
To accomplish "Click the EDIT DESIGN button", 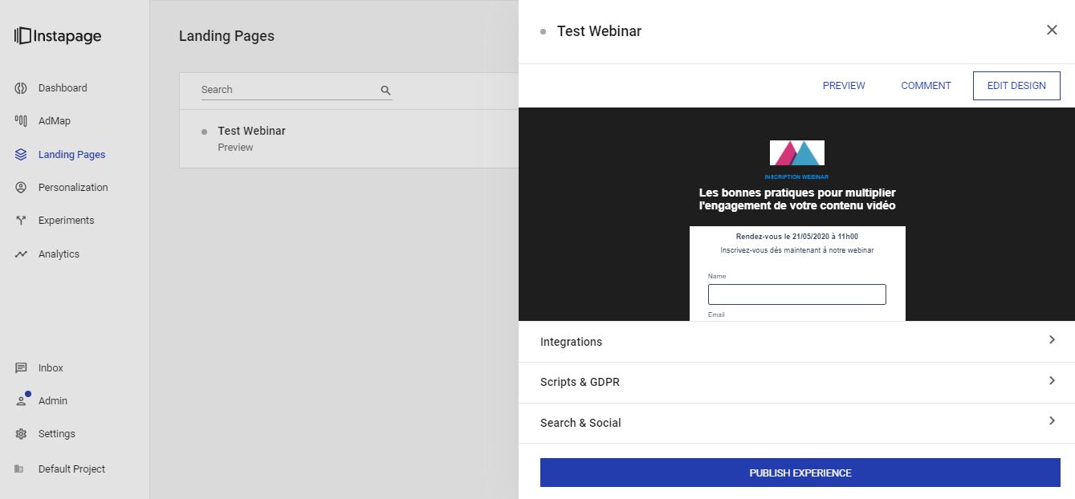I will pos(1016,86).
